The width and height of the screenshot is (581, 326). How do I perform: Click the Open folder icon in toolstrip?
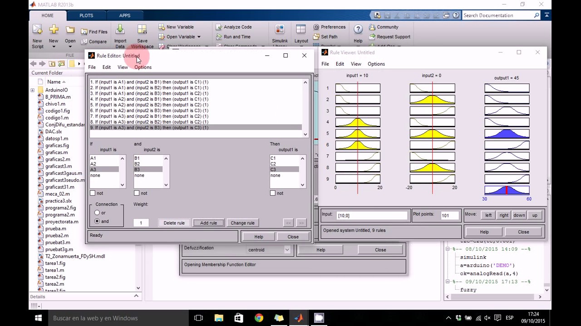[x=70, y=30]
